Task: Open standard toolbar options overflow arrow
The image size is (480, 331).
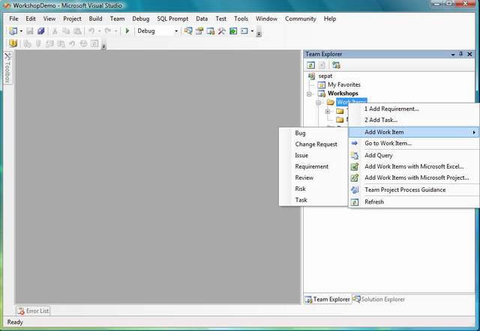Action: [x=259, y=33]
